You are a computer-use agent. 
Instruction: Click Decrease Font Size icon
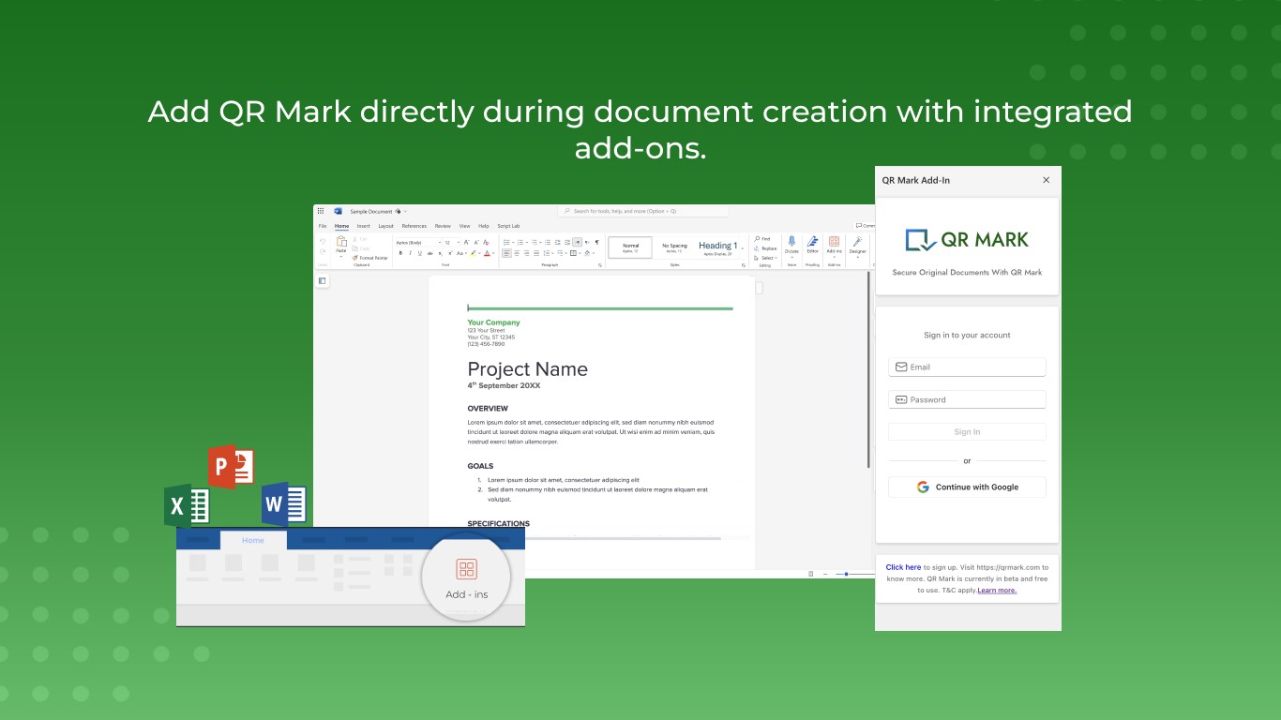(x=476, y=242)
